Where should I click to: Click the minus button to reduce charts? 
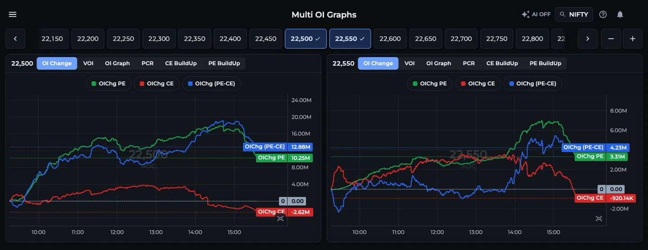611,39
